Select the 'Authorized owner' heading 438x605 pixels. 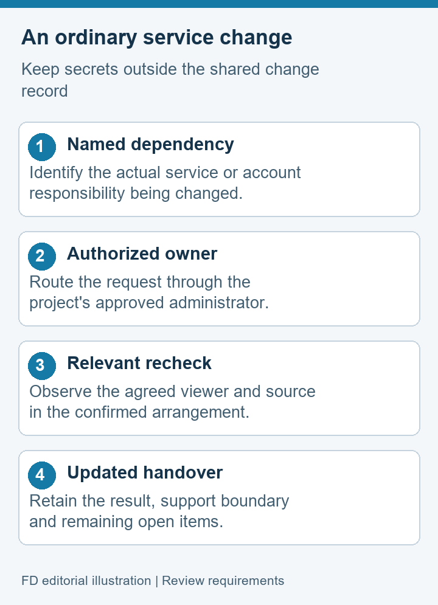[142, 254]
